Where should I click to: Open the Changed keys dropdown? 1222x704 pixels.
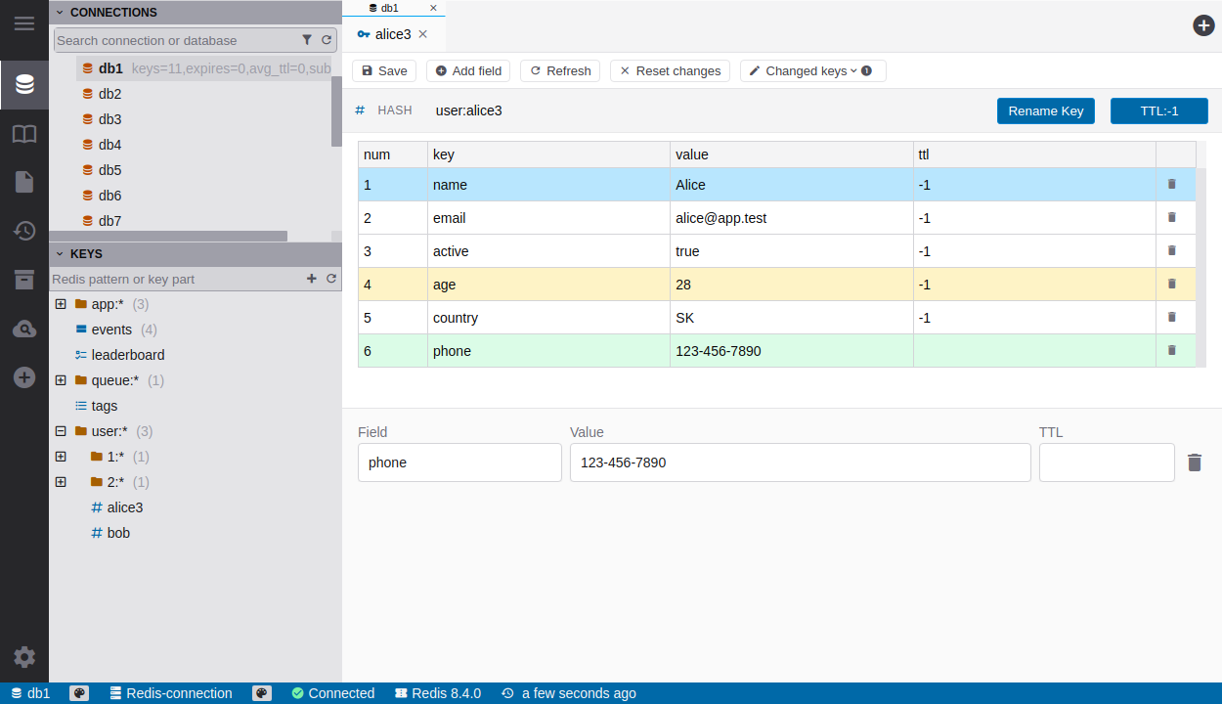[812, 71]
